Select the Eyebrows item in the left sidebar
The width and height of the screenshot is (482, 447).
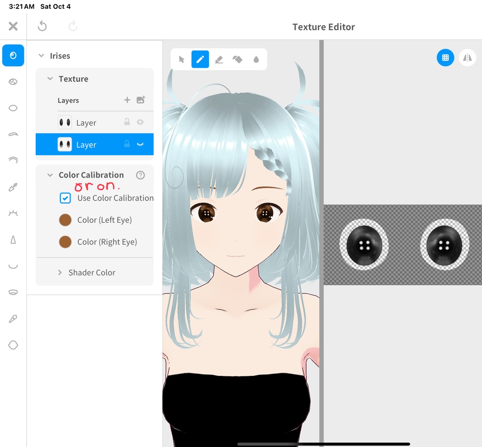(x=13, y=135)
